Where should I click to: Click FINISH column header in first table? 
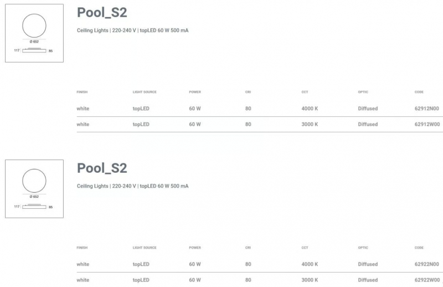click(82, 92)
